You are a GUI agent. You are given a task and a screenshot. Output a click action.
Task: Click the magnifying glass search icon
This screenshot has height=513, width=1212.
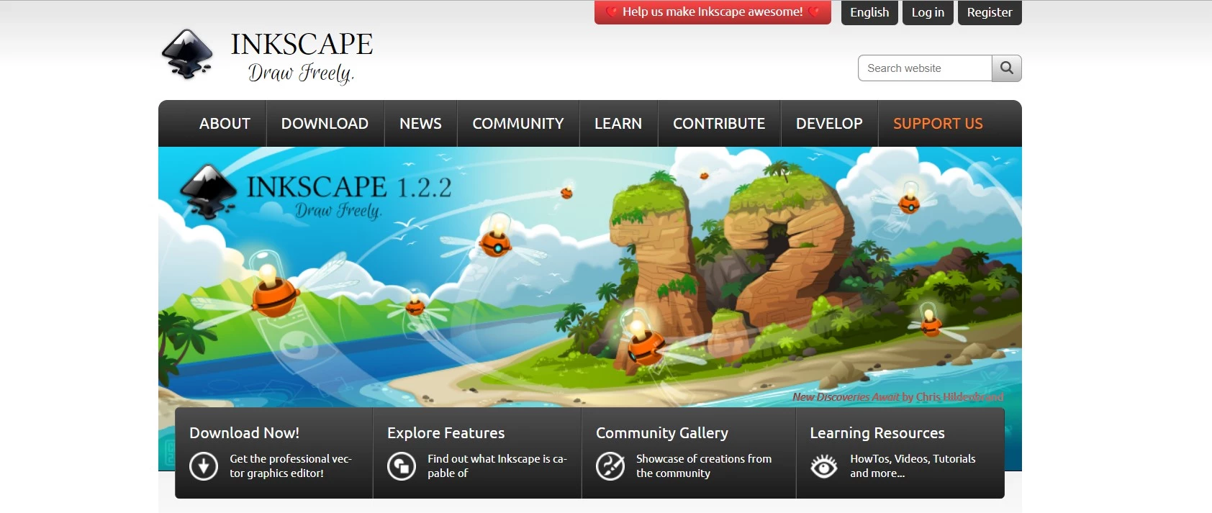pos(1006,68)
